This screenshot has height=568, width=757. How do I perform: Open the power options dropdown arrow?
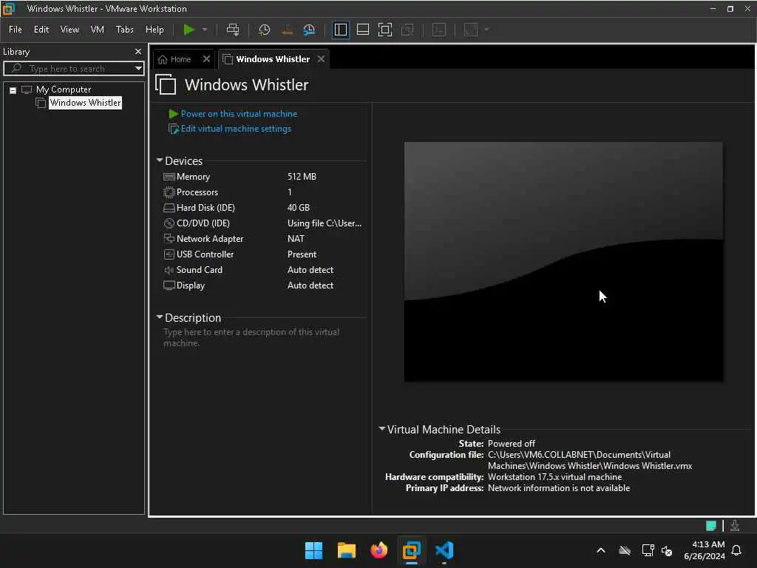point(205,30)
